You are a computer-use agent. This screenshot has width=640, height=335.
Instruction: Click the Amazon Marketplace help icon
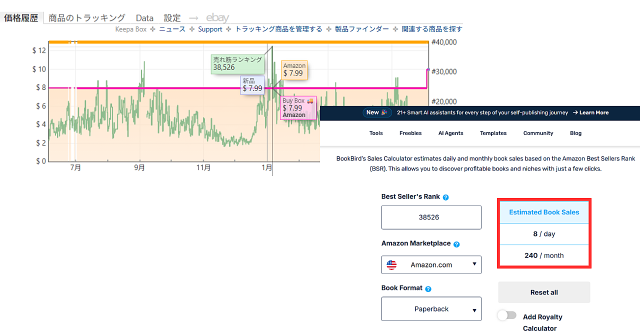pos(456,244)
